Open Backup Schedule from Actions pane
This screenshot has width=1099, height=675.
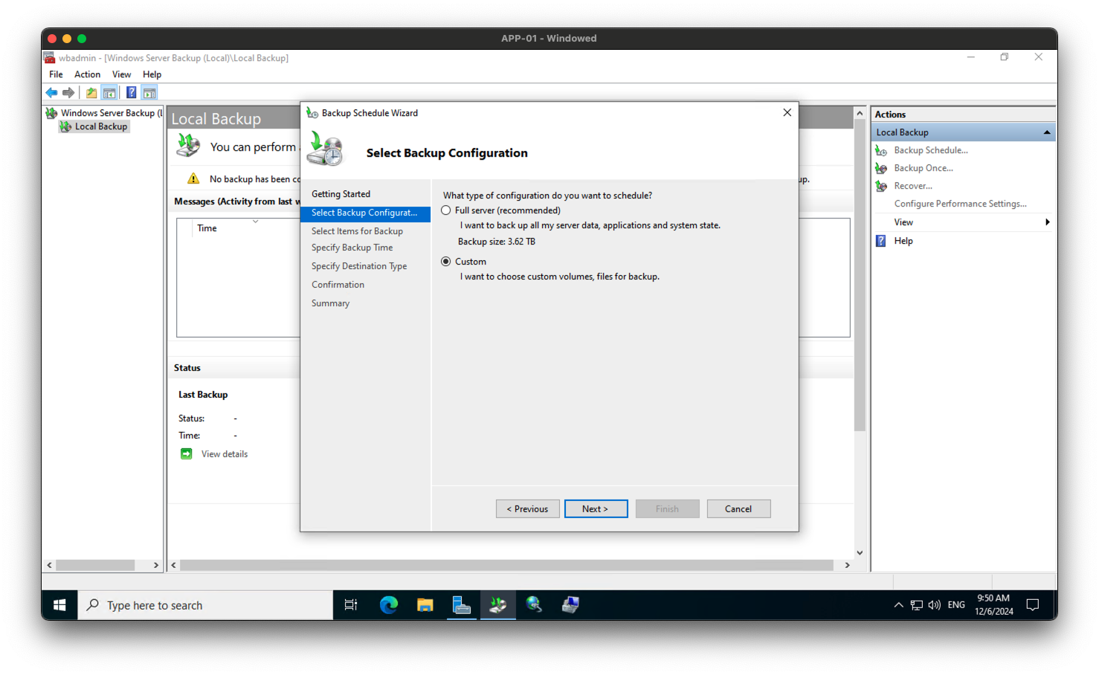click(x=929, y=149)
